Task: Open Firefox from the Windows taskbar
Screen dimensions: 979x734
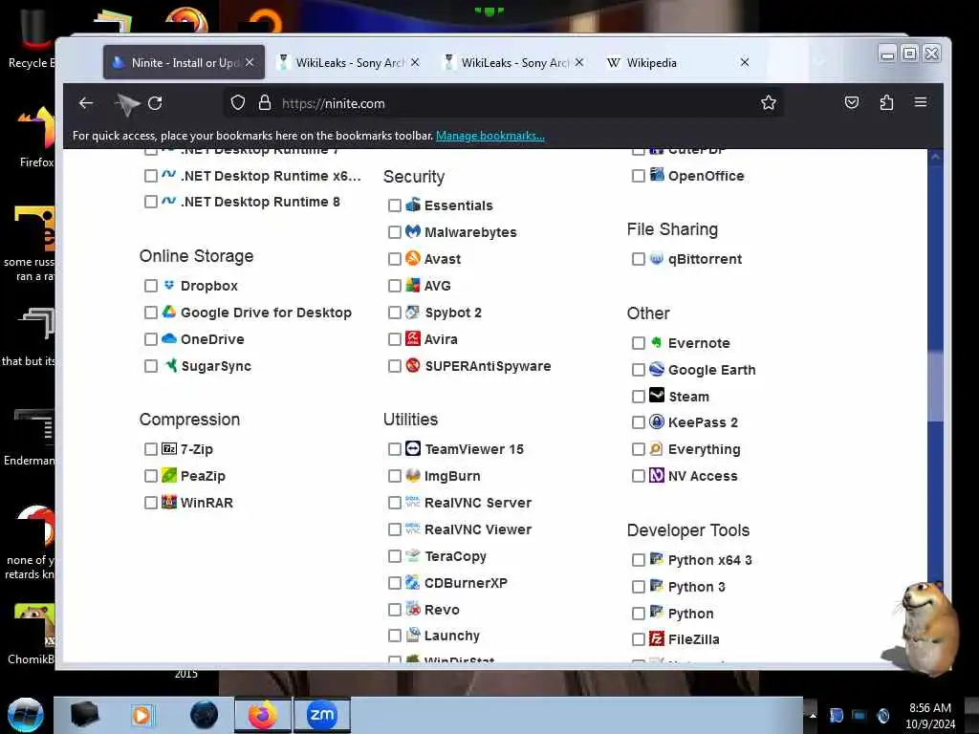Action: 263,715
